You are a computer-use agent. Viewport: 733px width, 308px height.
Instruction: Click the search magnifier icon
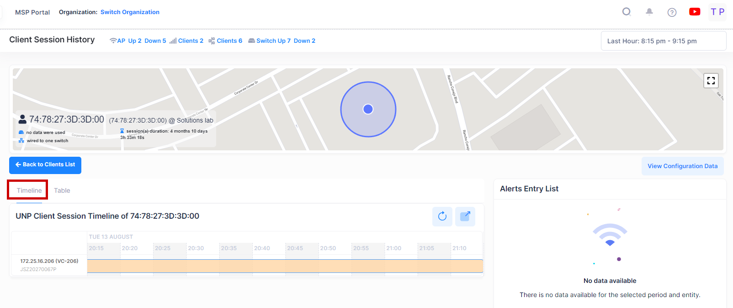pyautogui.click(x=627, y=12)
